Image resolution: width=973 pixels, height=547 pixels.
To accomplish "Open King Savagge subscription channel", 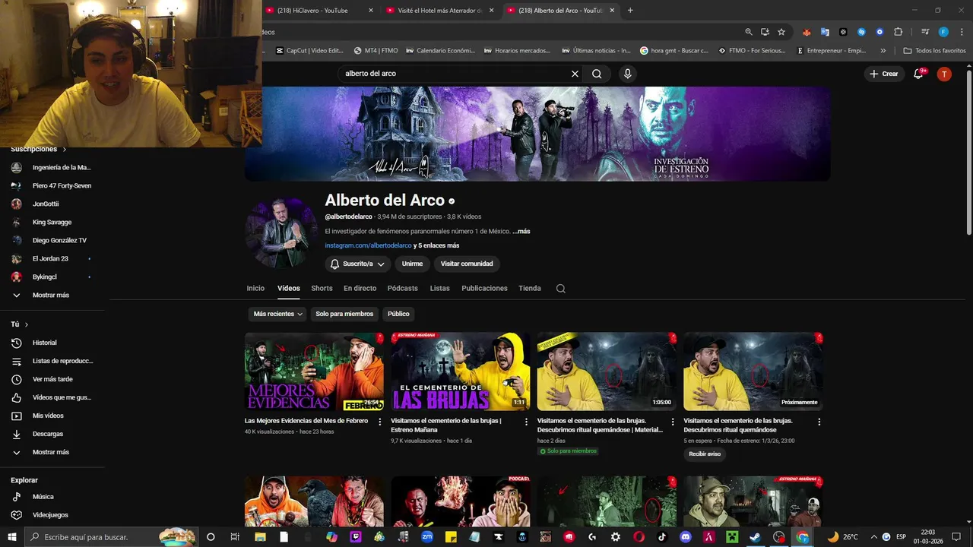I will pos(52,222).
